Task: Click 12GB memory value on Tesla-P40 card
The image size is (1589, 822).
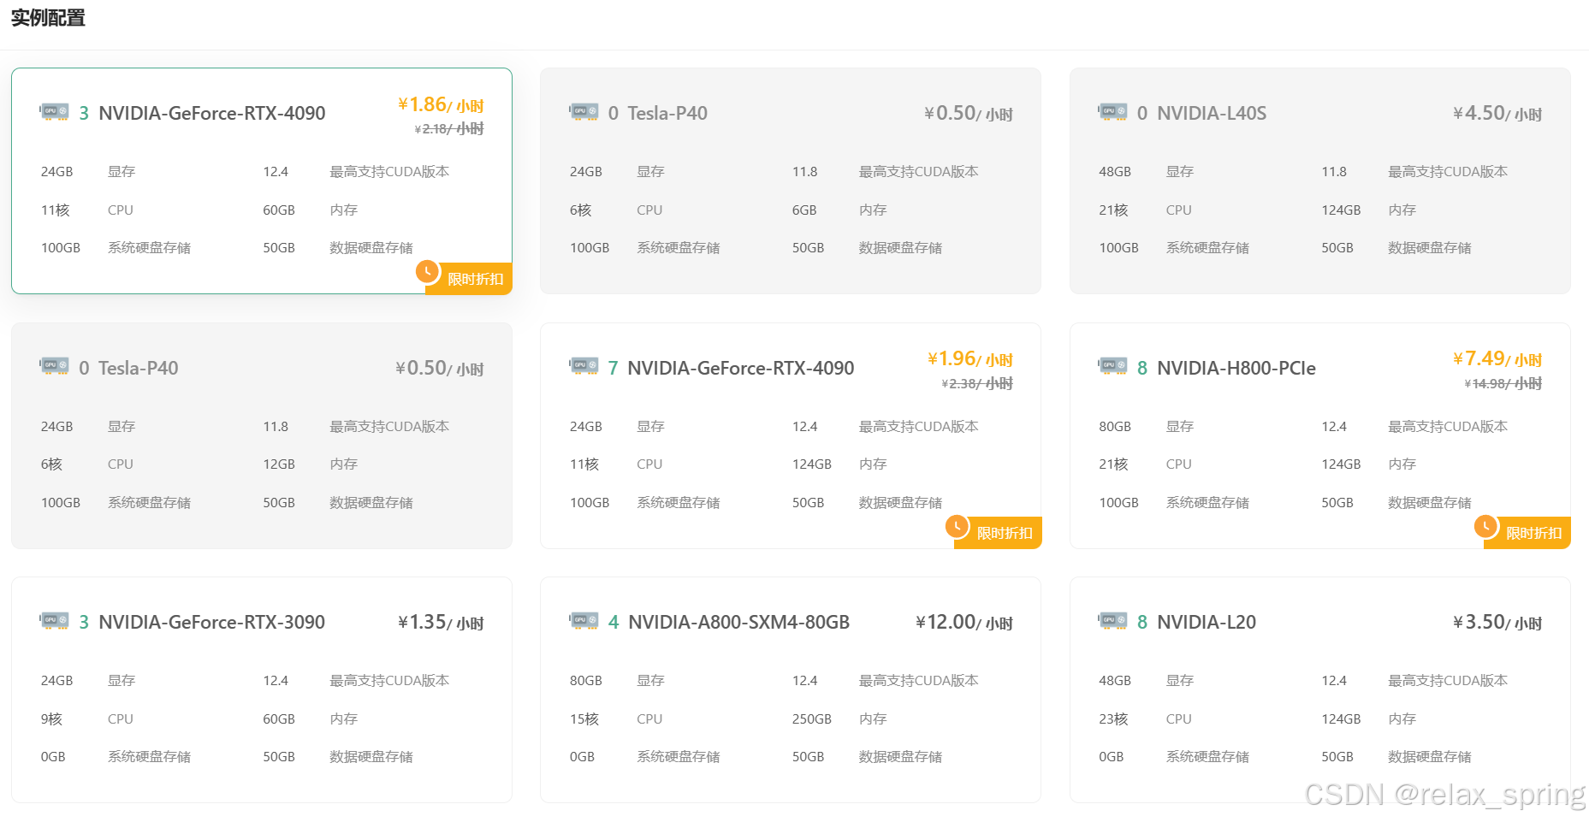Action: [279, 464]
